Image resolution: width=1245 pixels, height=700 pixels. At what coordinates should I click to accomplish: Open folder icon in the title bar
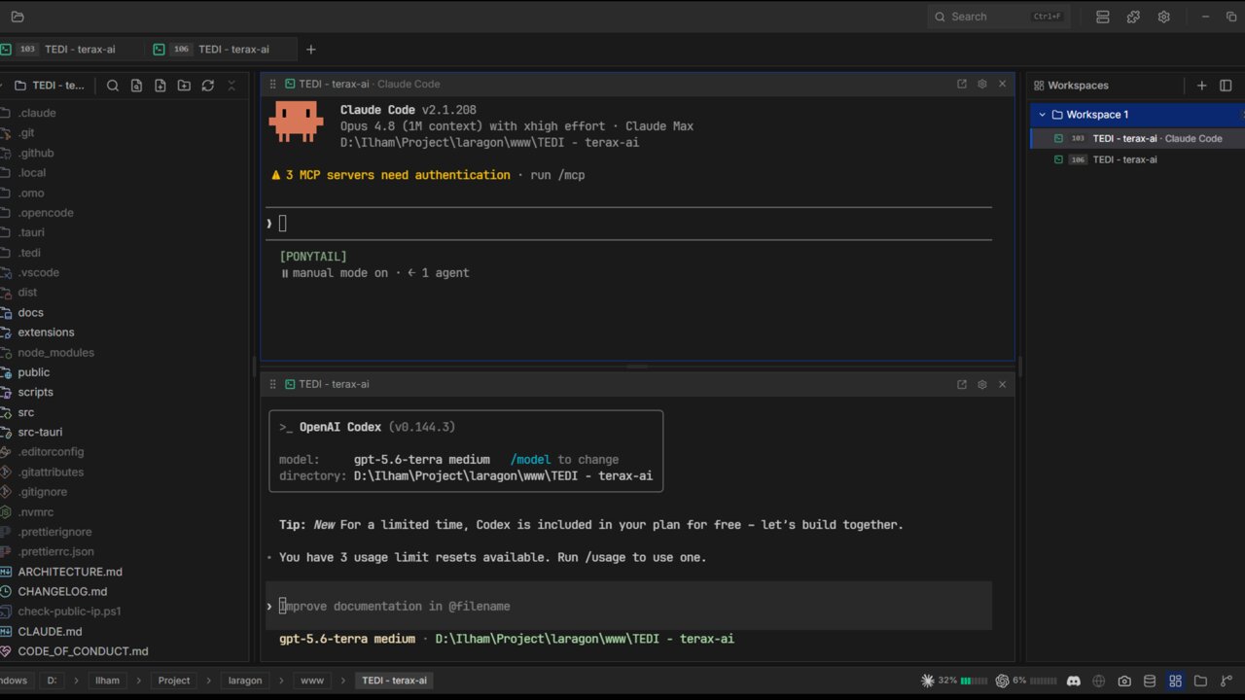click(18, 17)
